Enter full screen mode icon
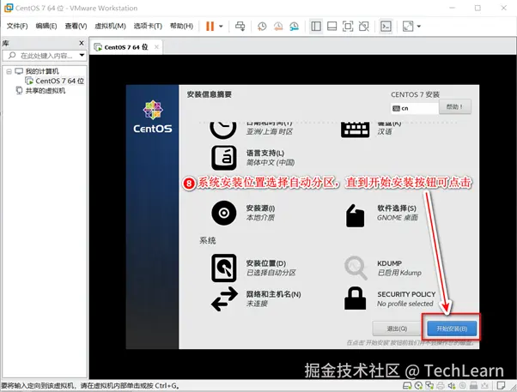Screen dimensions: 517x392 tap(348, 26)
